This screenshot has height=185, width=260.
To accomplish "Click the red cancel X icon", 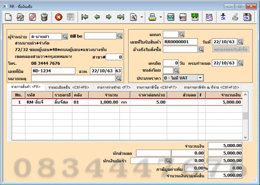I will [x=59, y=17].
